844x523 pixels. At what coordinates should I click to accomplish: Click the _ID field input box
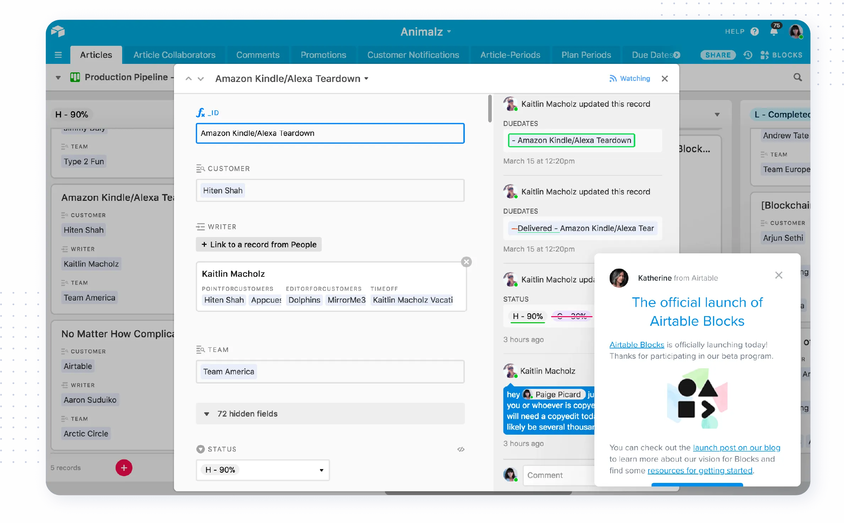330,133
